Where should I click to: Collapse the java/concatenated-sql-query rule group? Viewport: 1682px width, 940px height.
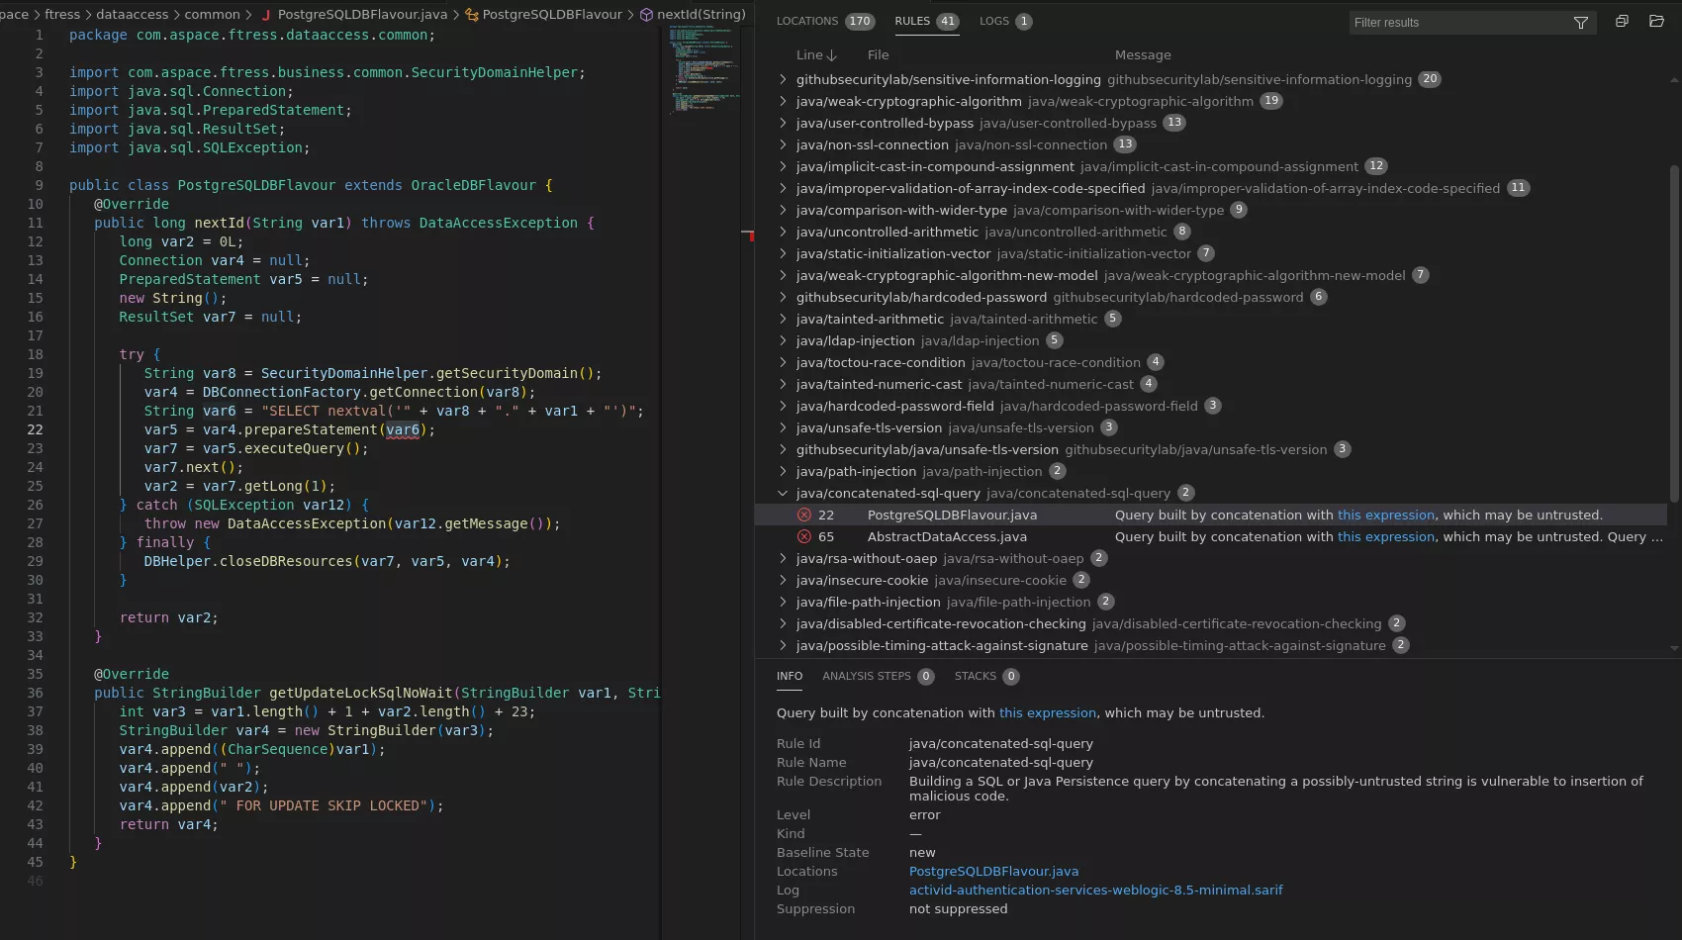(783, 494)
